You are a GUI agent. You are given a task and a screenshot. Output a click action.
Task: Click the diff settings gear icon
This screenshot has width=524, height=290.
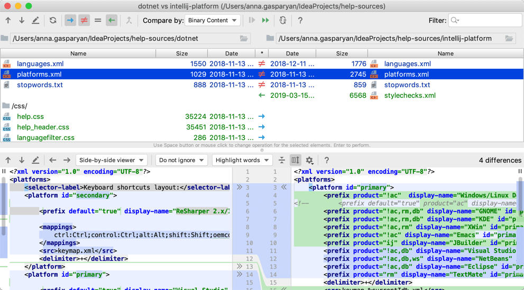point(309,160)
